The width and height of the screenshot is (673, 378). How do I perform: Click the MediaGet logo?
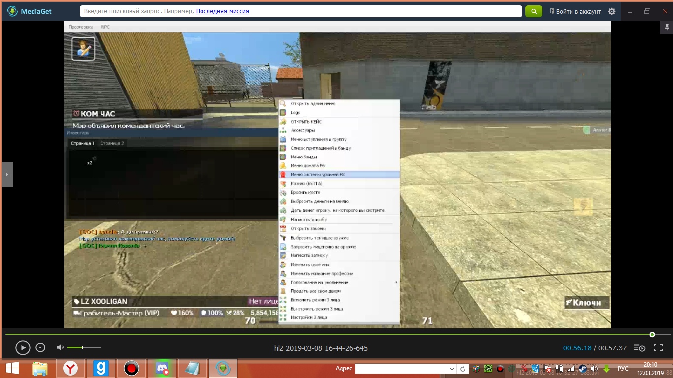coord(30,11)
